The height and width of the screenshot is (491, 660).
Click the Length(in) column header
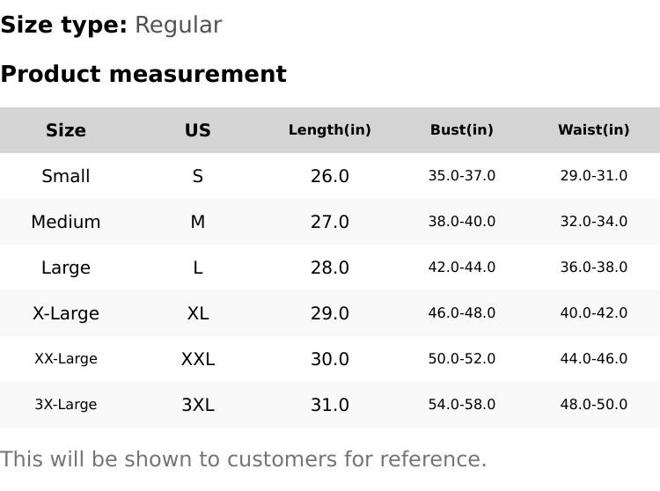pyautogui.click(x=330, y=130)
